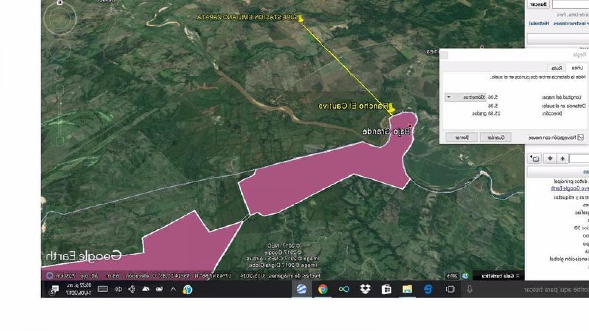The image size is (589, 331).
Task: Open the File Explorer taskbar icon
Action: [407, 288]
